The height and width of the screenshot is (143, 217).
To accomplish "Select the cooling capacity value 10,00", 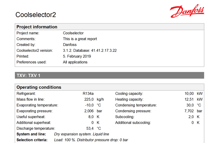I will (x=189, y=93).
